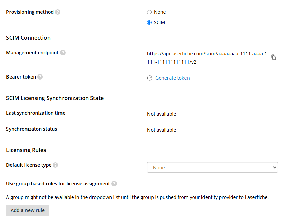Screen dimensions: 285x222
Task: Click the chevron on the license type selector
Action: pos(274,167)
